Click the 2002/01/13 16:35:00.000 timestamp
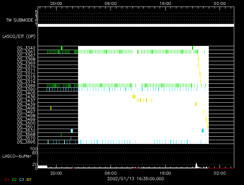Image resolution: width=244 pixels, height=185 pixels. tap(136, 179)
